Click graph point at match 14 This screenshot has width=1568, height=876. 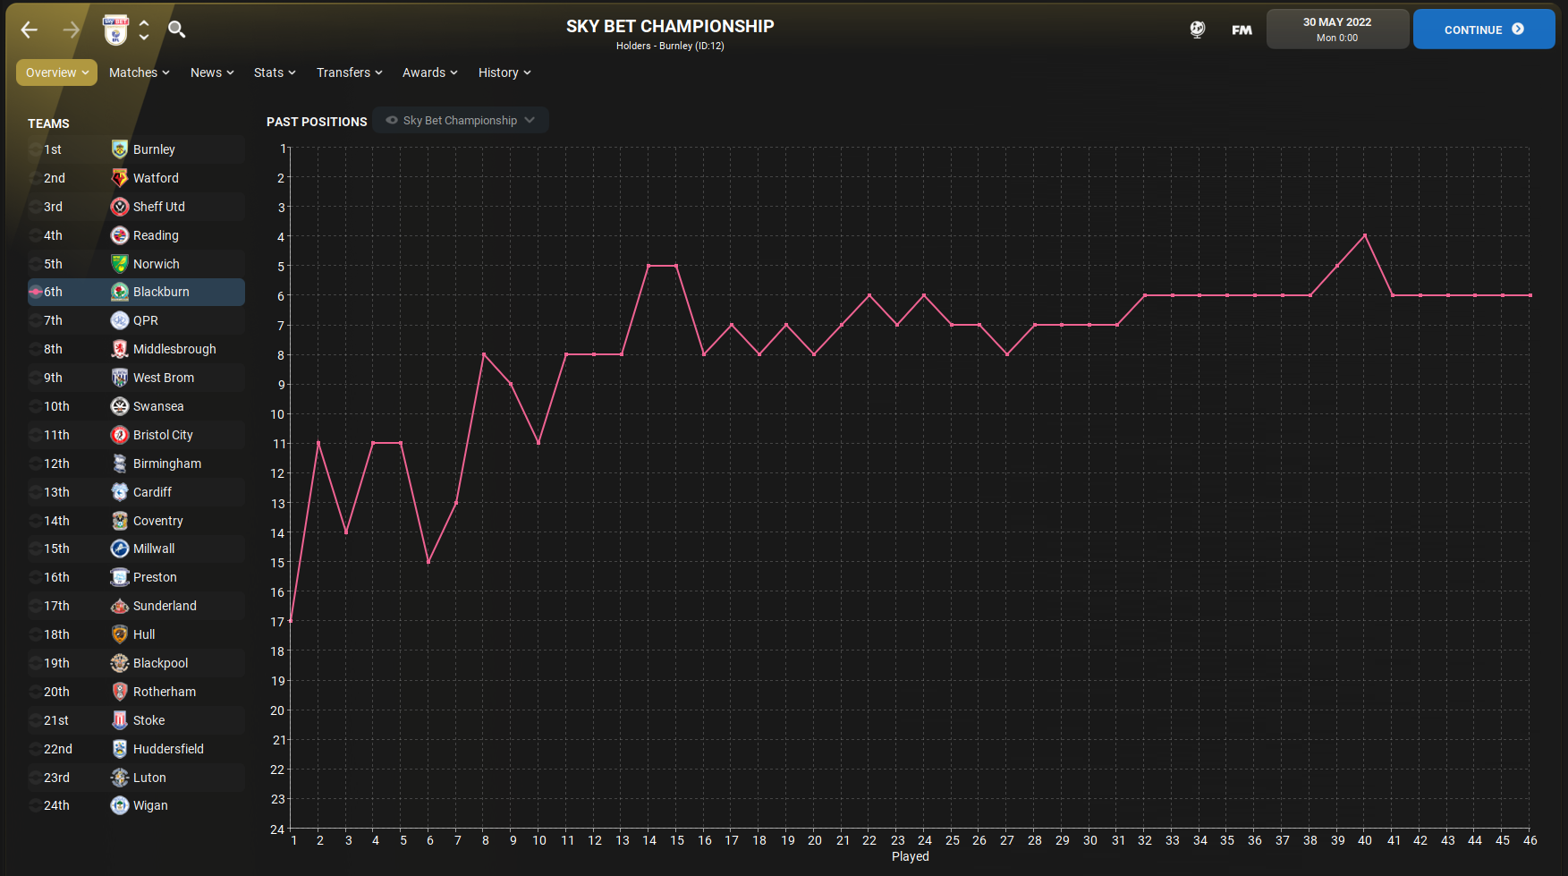point(648,266)
